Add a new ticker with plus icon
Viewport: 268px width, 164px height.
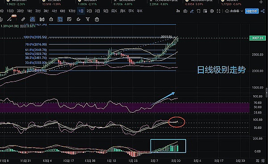point(261,2)
